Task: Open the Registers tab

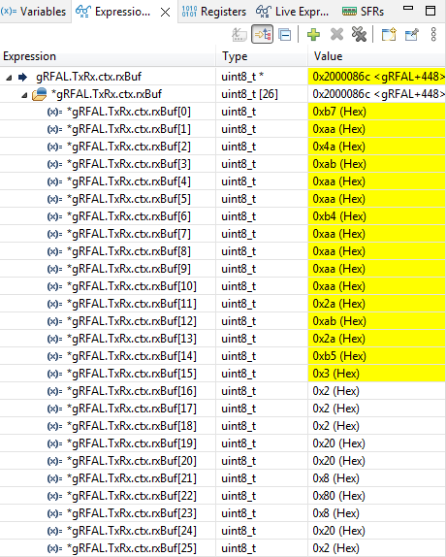Action: [213, 12]
